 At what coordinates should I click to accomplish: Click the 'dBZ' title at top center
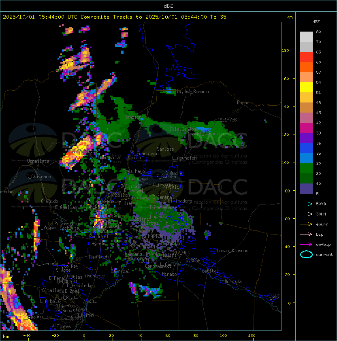pos(168,6)
